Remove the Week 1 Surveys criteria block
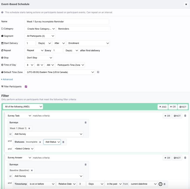Image resolution: width=190 pixels, height=189 pixels. point(86,123)
